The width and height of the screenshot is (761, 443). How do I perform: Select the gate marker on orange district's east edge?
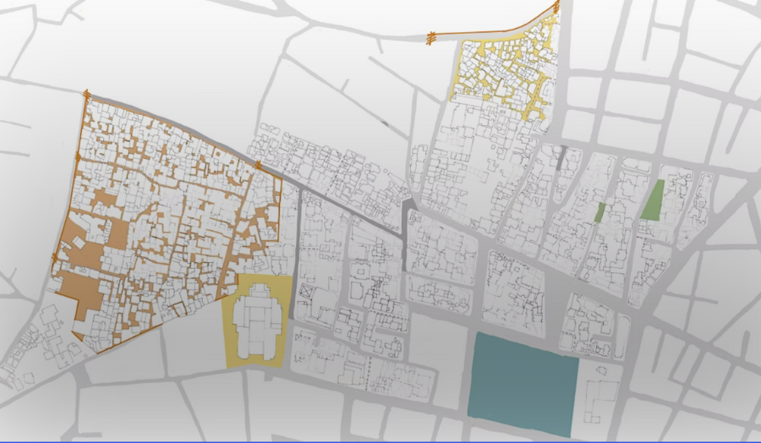point(258,165)
